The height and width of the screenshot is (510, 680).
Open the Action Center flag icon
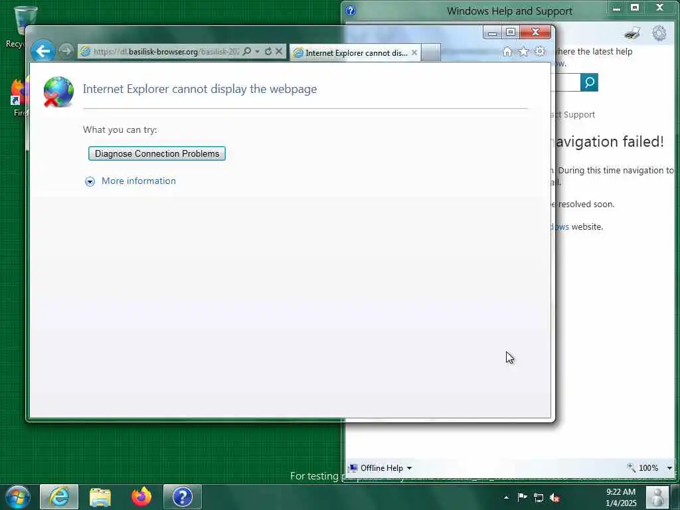[x=522, y=497]
